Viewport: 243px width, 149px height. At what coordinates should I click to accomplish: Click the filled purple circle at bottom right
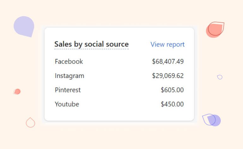[216, 121]
